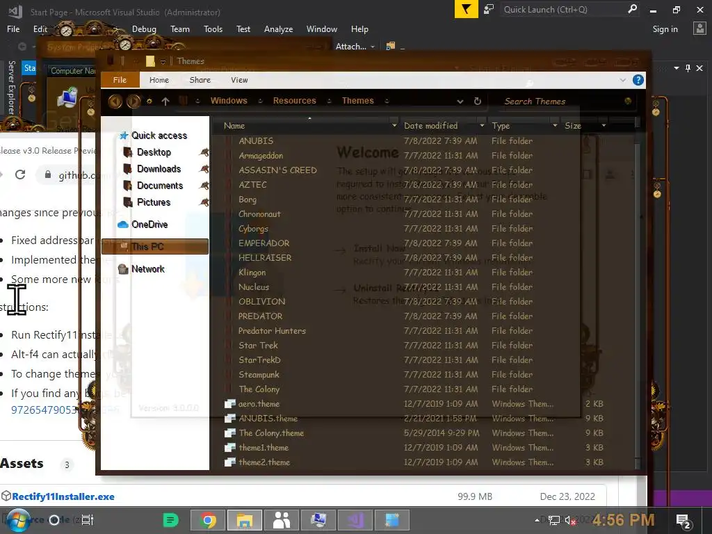Screen dimensions: 712x534
Task: Click the file list vertical scrollbar
Action: [x=638, y=293]
